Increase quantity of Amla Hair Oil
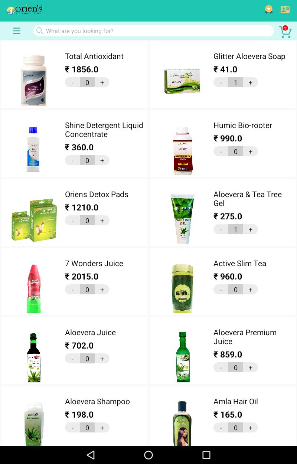Viewport: 297px width, 464px height. [x=251, y=428]
